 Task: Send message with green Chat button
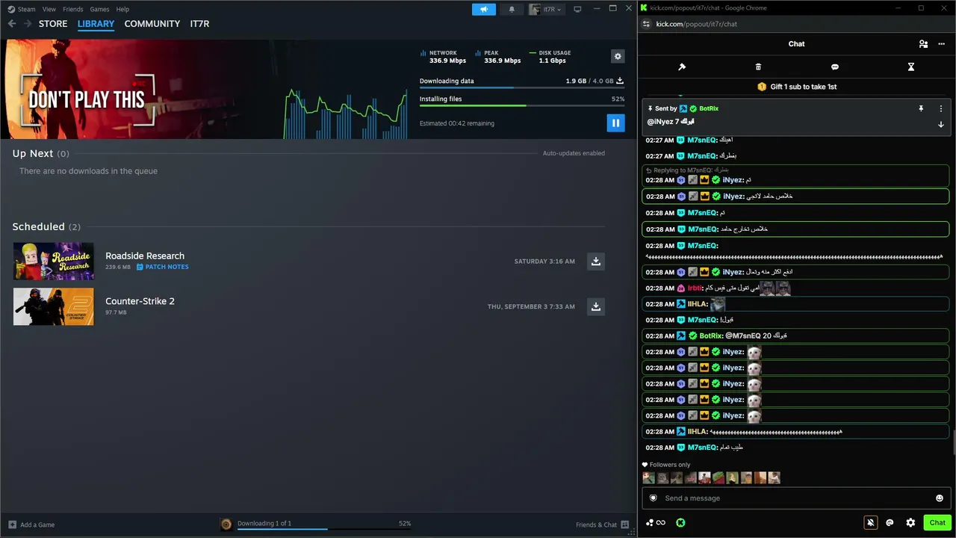click(937, 523)
